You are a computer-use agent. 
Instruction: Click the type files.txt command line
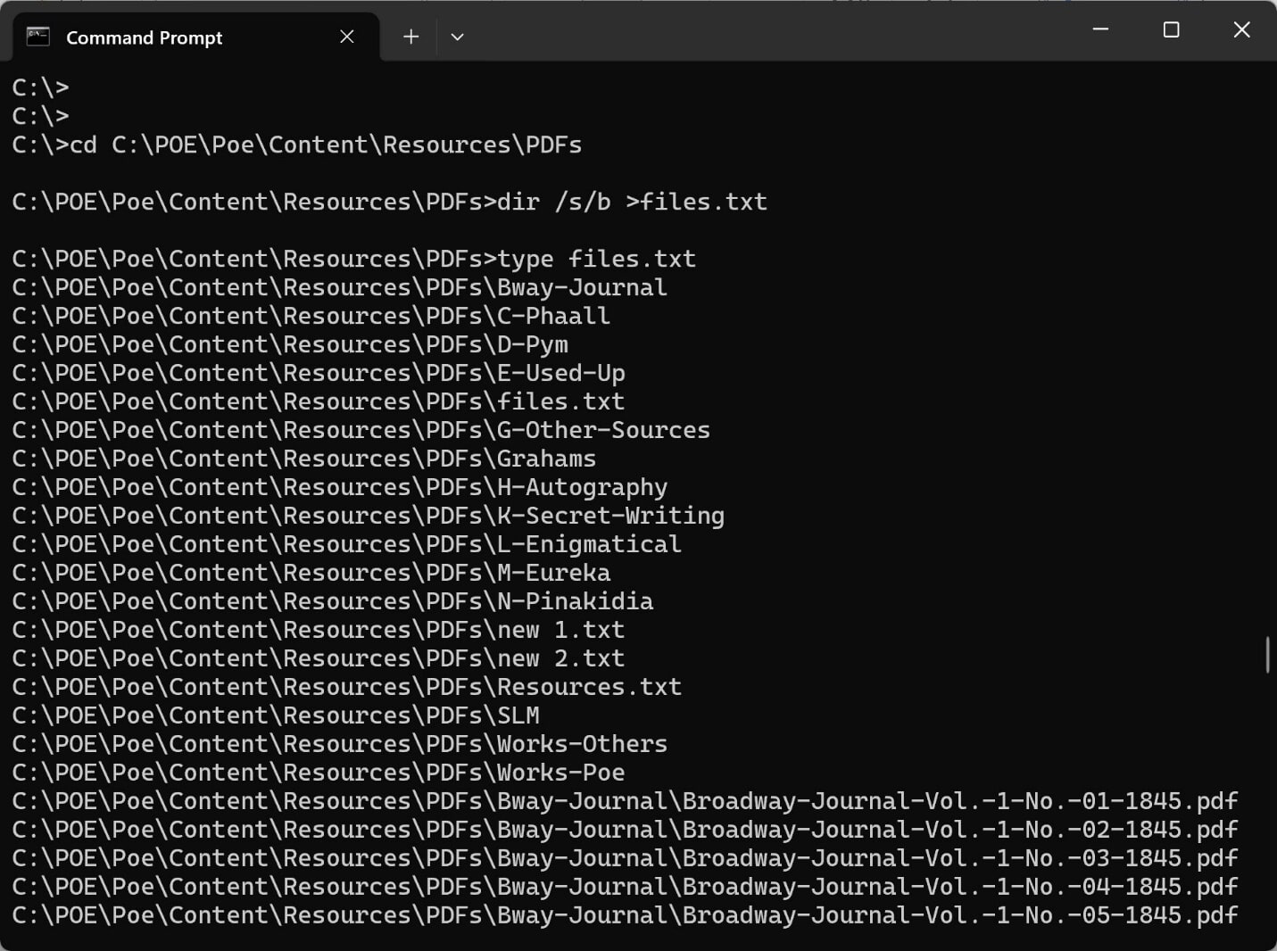pos(352,259)
